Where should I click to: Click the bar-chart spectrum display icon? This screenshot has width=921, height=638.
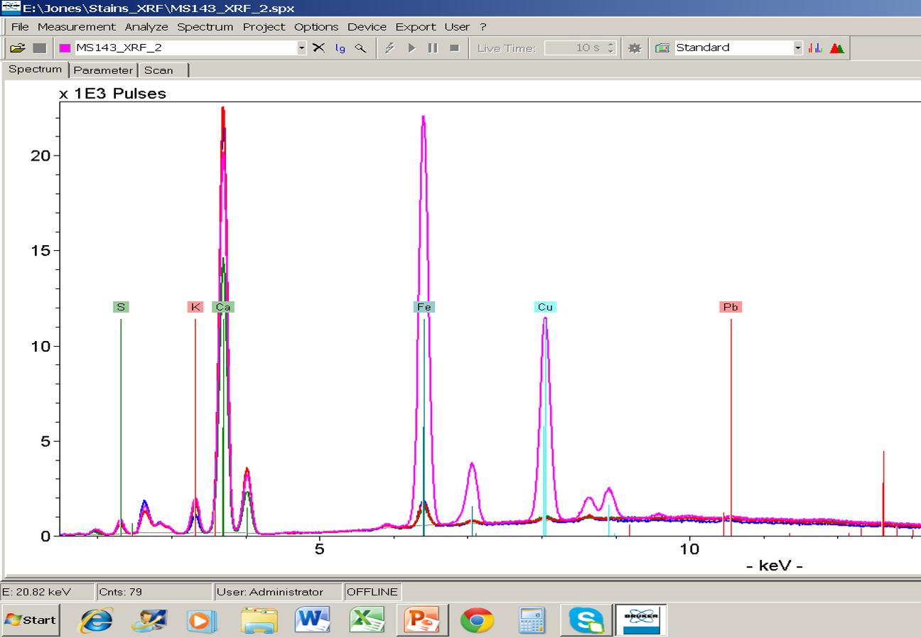pyautogui.click(x=815, y=48)
